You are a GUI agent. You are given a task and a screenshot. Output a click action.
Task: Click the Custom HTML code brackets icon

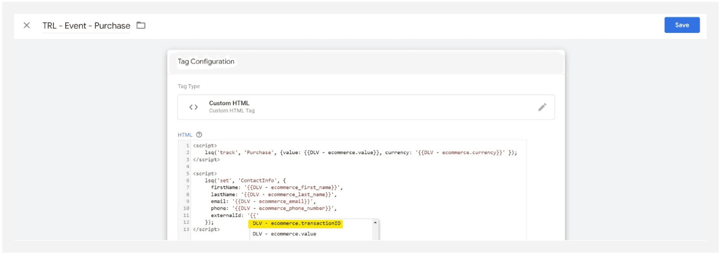point(194,107)
